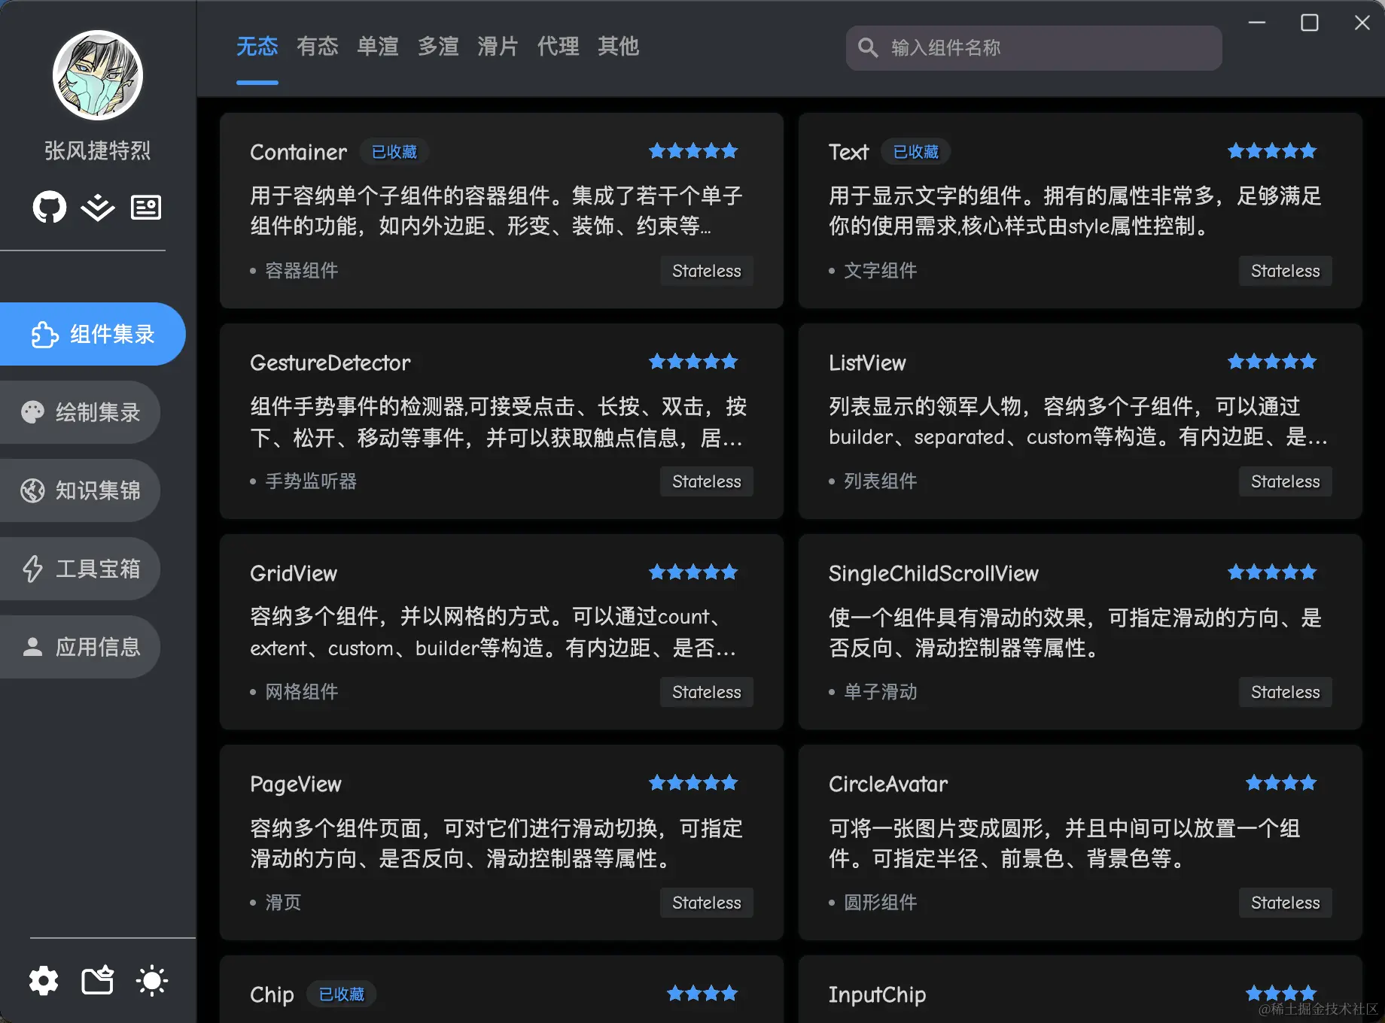Open the Chip component title
This screenshot has width=1385, height=1023.
point(272,994)
